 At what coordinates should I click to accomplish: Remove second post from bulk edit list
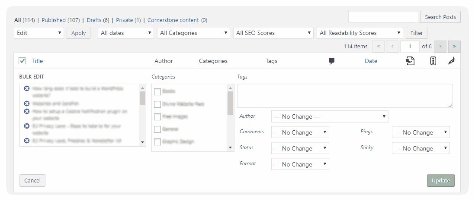[27, 104]
